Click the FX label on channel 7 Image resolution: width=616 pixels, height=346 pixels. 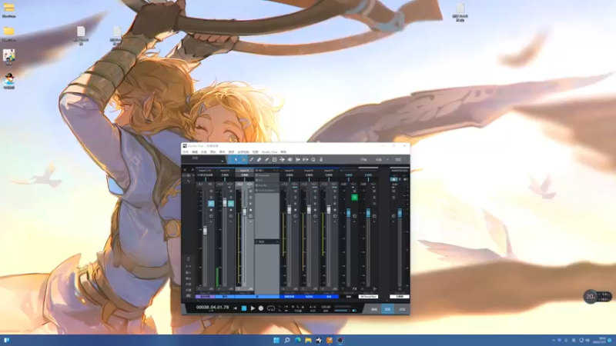[x=354, y=289]
